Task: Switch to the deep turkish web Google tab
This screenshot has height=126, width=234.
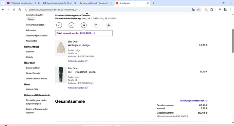Action: (x=96, y=3)
